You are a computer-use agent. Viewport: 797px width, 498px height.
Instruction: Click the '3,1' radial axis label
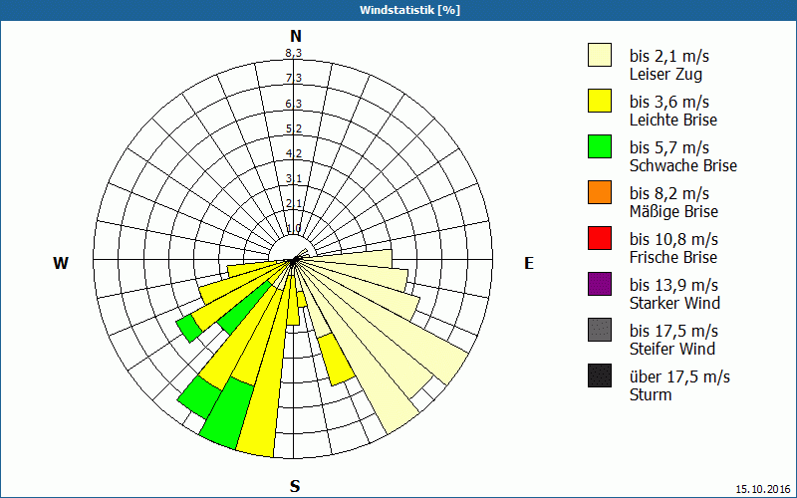click(x=293, y=178)
